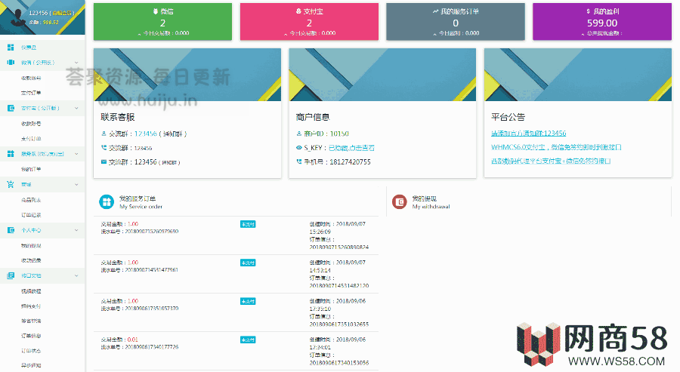
Task: Click the 微信（公开版）sidebar icon
Action: pos(11,63)
